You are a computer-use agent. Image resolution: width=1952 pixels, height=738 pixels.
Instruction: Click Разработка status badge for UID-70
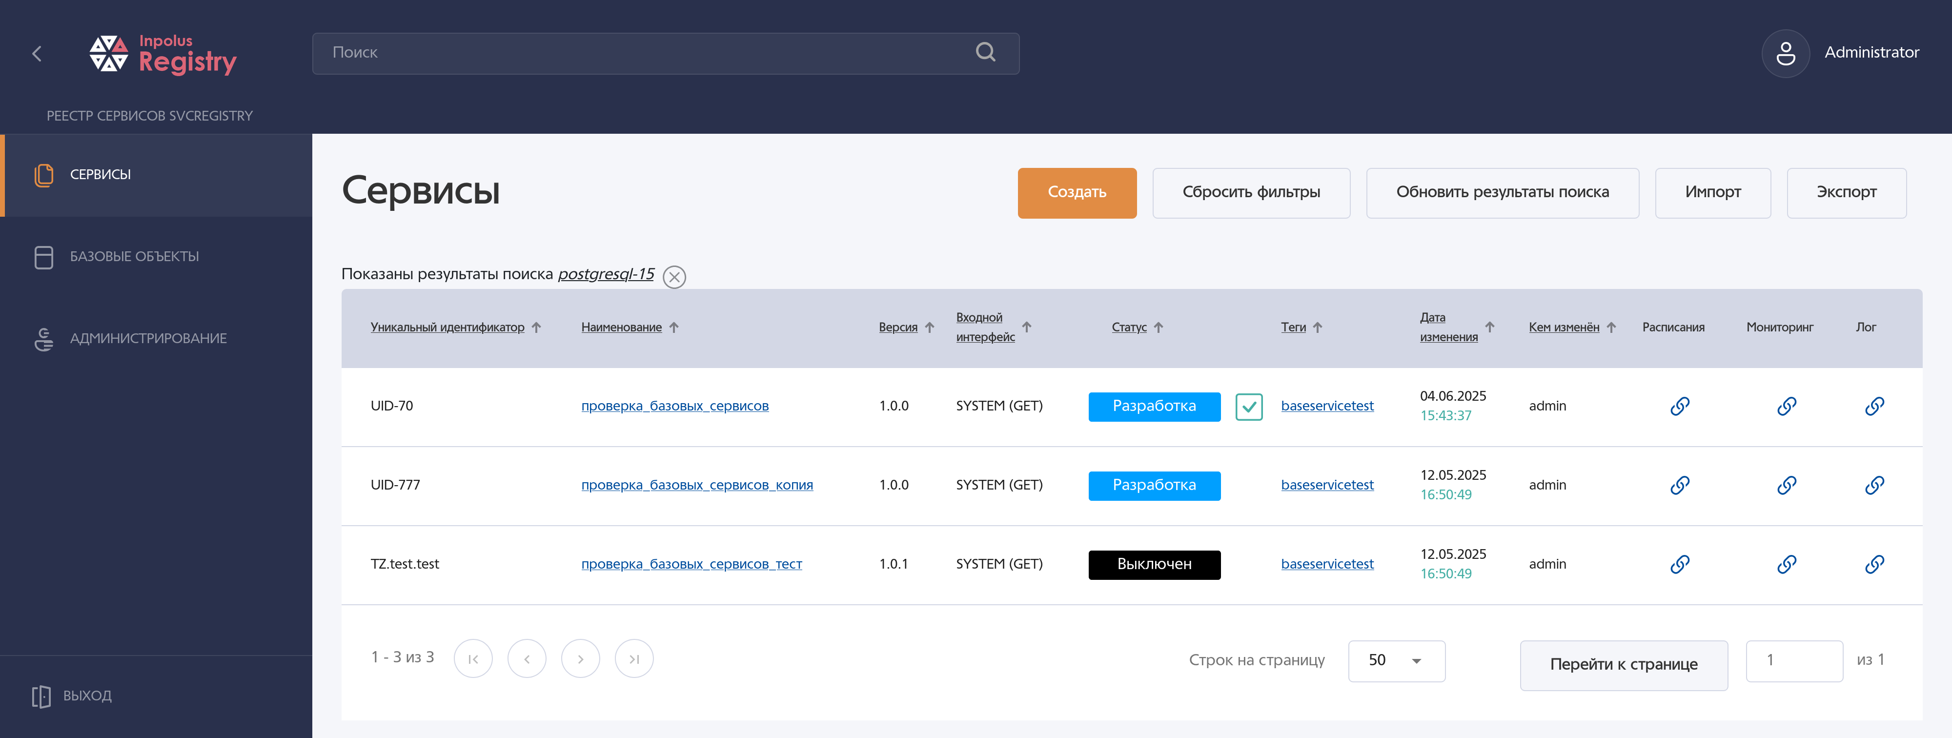(1154, 407)
